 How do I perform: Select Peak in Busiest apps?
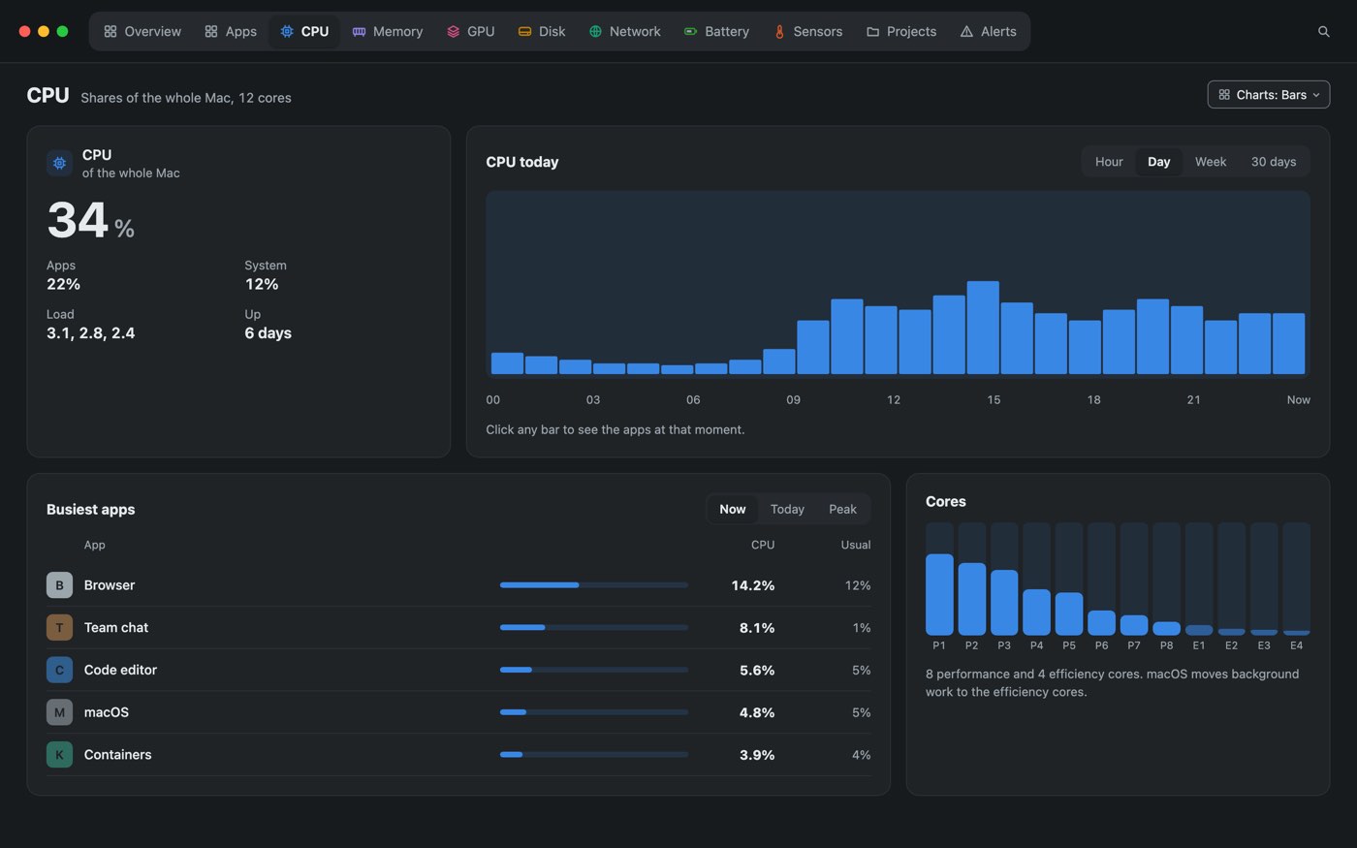click(842, 509)
